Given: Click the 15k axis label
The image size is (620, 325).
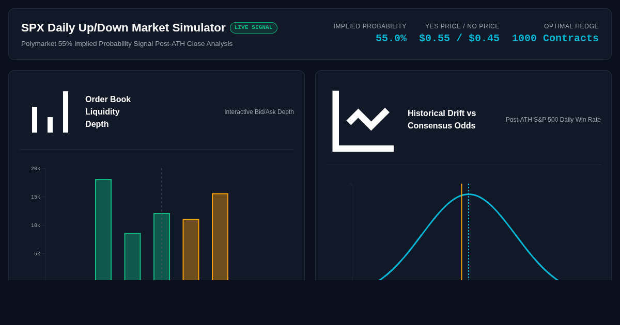Looking at the screenshot, I should point(36,197).
